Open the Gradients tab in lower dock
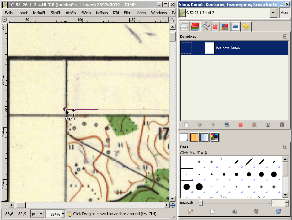292x220 pixels. [204, 137]
